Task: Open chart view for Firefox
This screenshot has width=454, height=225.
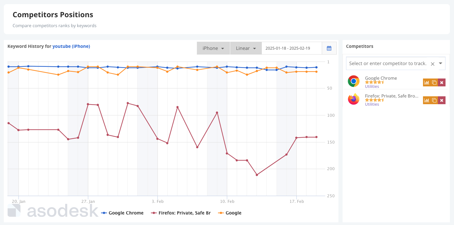Action: (427, 100)
